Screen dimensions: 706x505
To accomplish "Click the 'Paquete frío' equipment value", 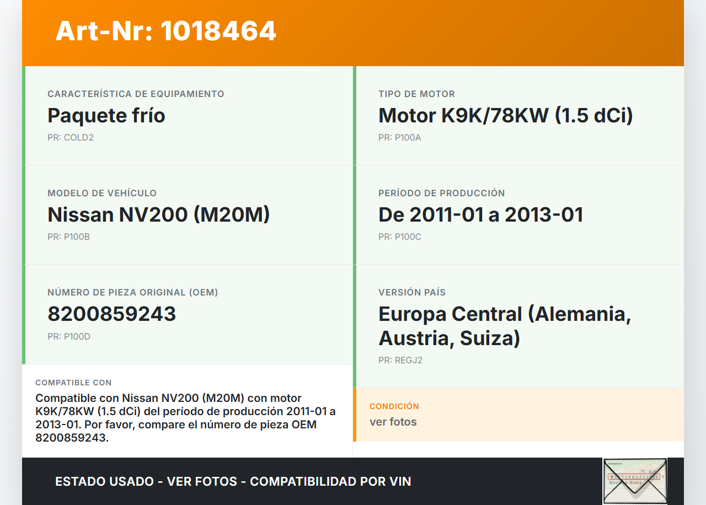I will (x=106, y=116).
